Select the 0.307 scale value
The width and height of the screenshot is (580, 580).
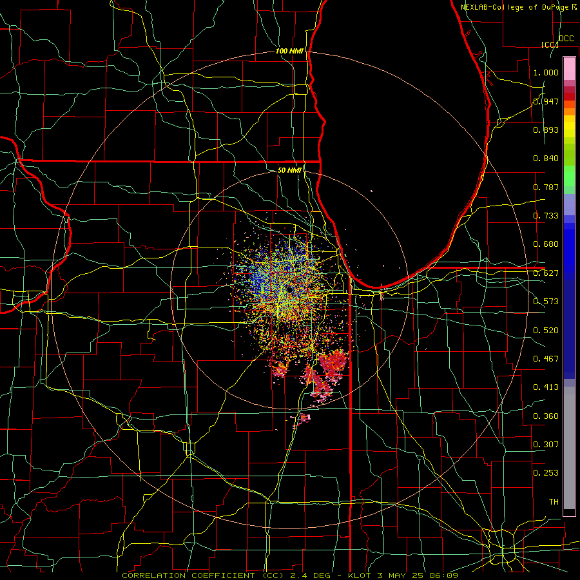tap(546, 445)
